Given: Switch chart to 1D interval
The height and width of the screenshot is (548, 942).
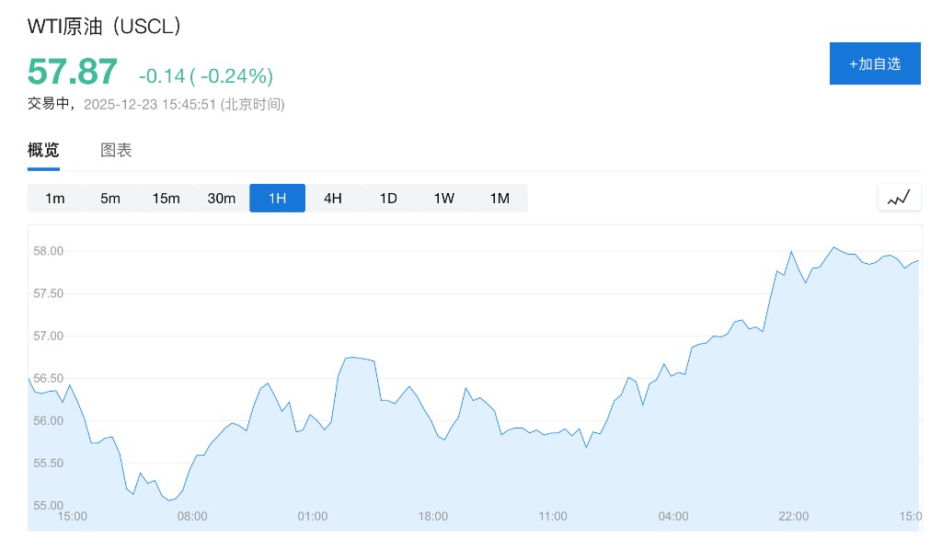Looking at the screenshot, I should tap(388, 199).
